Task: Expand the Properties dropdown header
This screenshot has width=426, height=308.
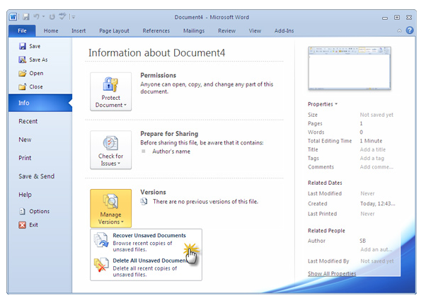Action: pyautogui.click(x=323, y=104)
